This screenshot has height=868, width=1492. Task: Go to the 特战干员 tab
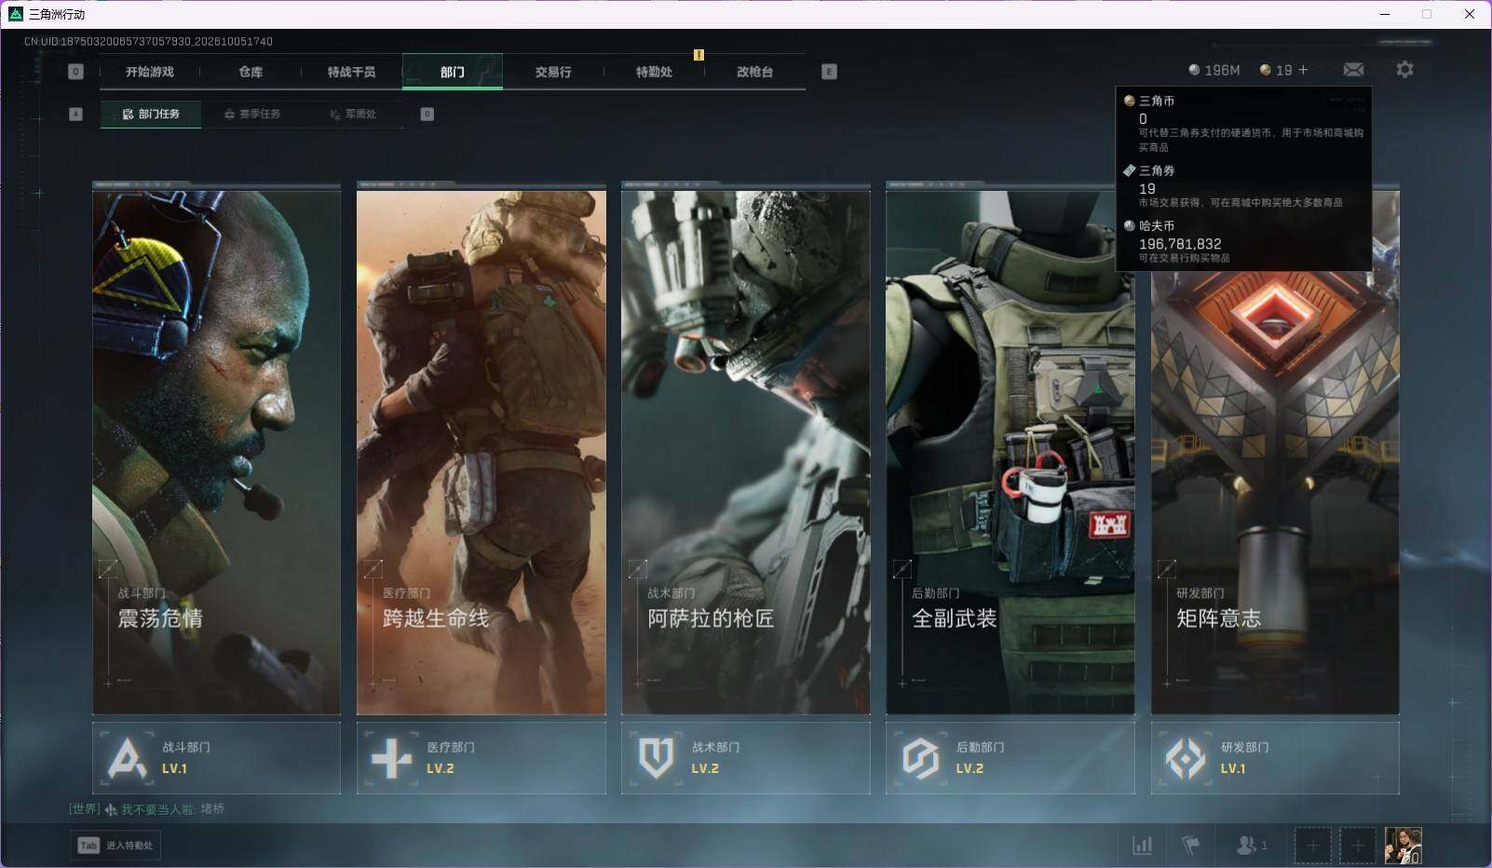pos(351,72)
